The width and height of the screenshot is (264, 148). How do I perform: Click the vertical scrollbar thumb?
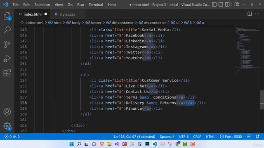coord(262,100)
